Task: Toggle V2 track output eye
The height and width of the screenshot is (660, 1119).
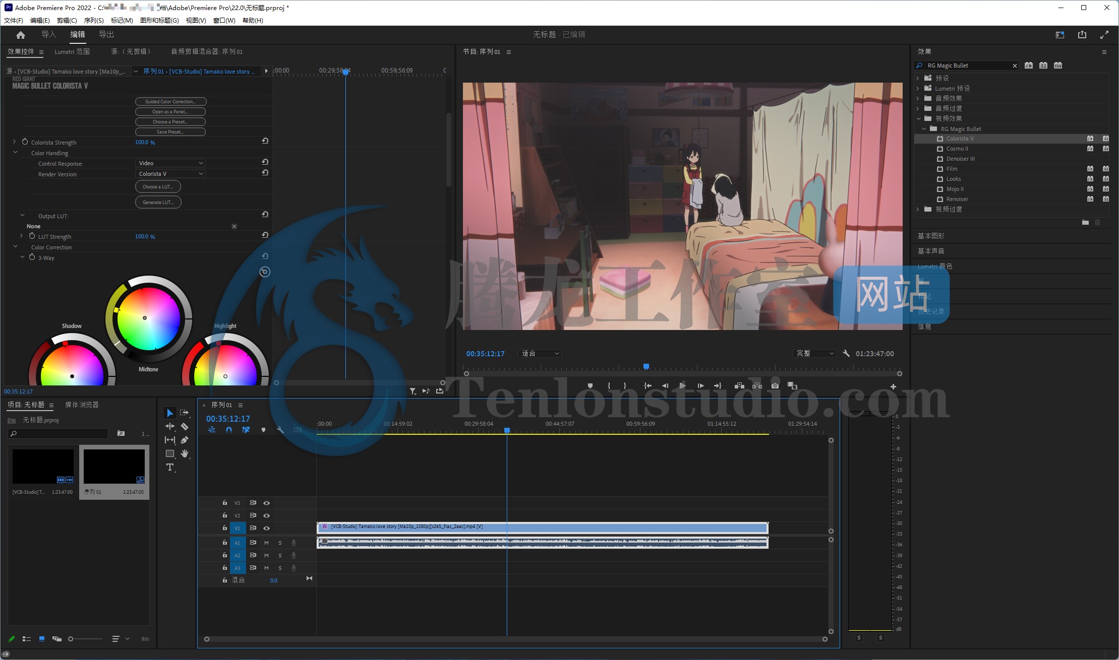Action: (x=266, y=515)
